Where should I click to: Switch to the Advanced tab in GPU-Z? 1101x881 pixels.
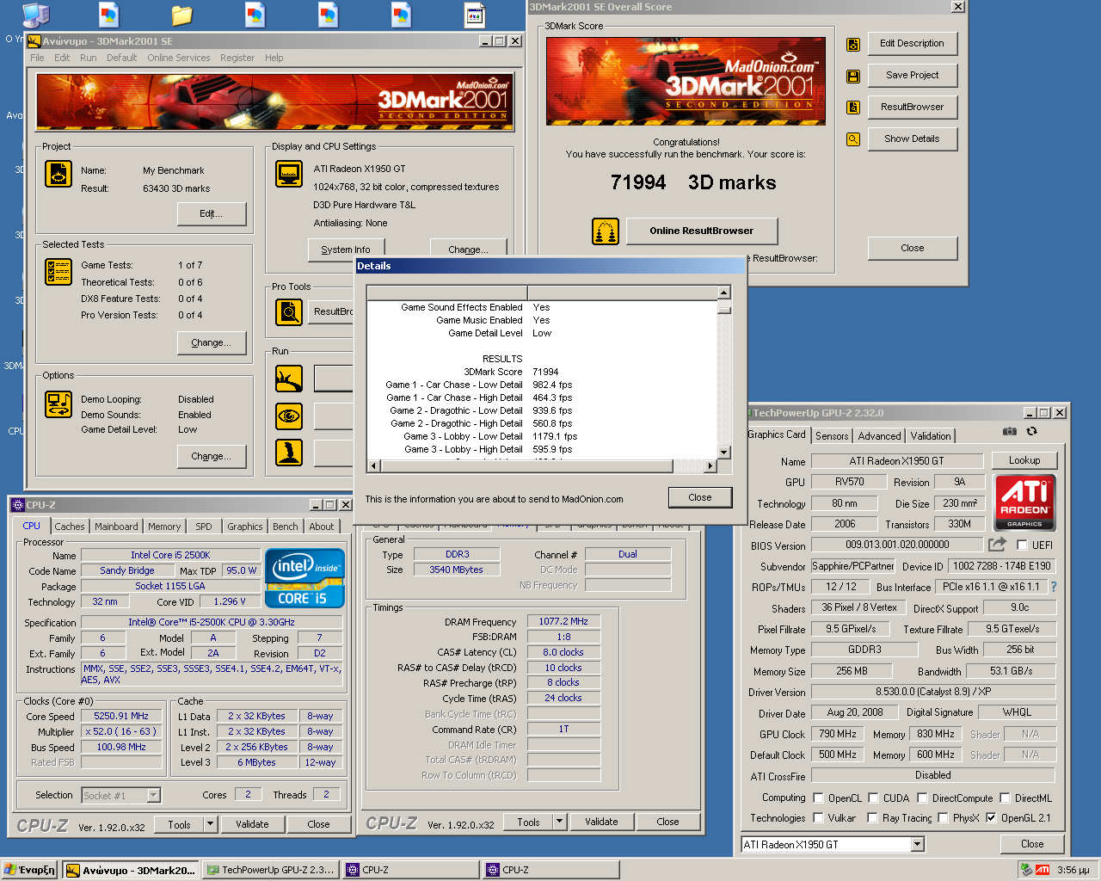pyautogui.click(x=879, y=436)
